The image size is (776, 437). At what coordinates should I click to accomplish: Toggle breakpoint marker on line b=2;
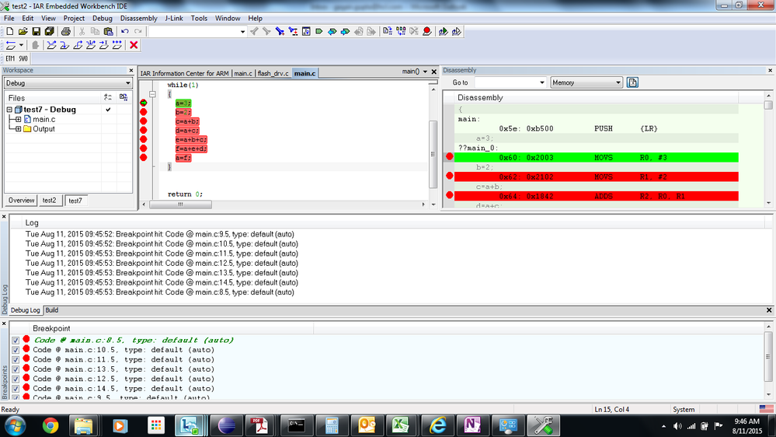tap(144, 112)
